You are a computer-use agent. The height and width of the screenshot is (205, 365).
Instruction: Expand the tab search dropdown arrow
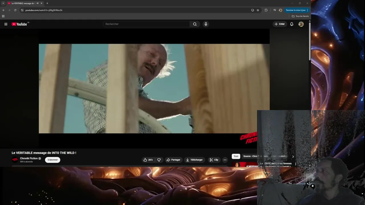click(x=3, y=3)
